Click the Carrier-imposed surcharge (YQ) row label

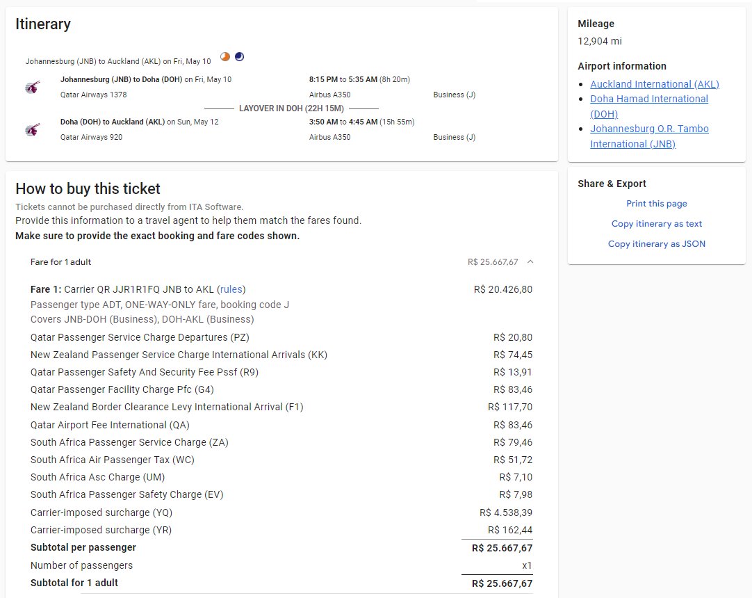point(101,512)
